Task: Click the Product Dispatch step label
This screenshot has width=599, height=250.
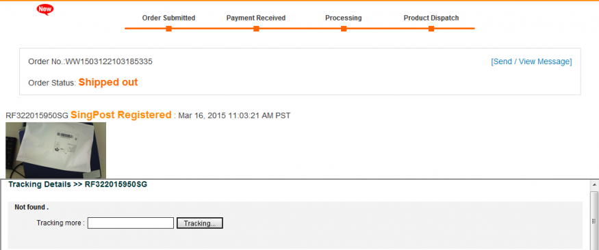Action: tap(431, 18)
